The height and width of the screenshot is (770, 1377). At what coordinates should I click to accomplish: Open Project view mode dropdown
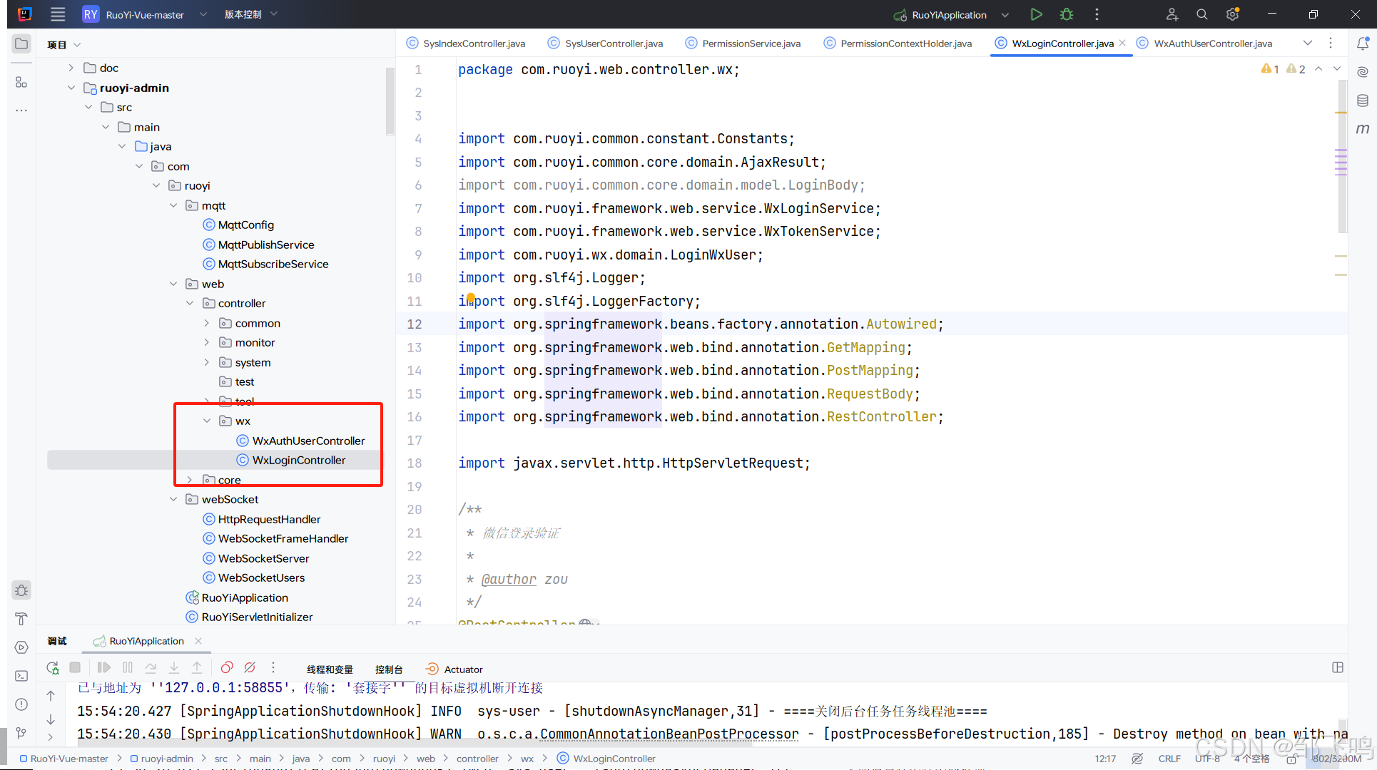[x=63, y=45]
